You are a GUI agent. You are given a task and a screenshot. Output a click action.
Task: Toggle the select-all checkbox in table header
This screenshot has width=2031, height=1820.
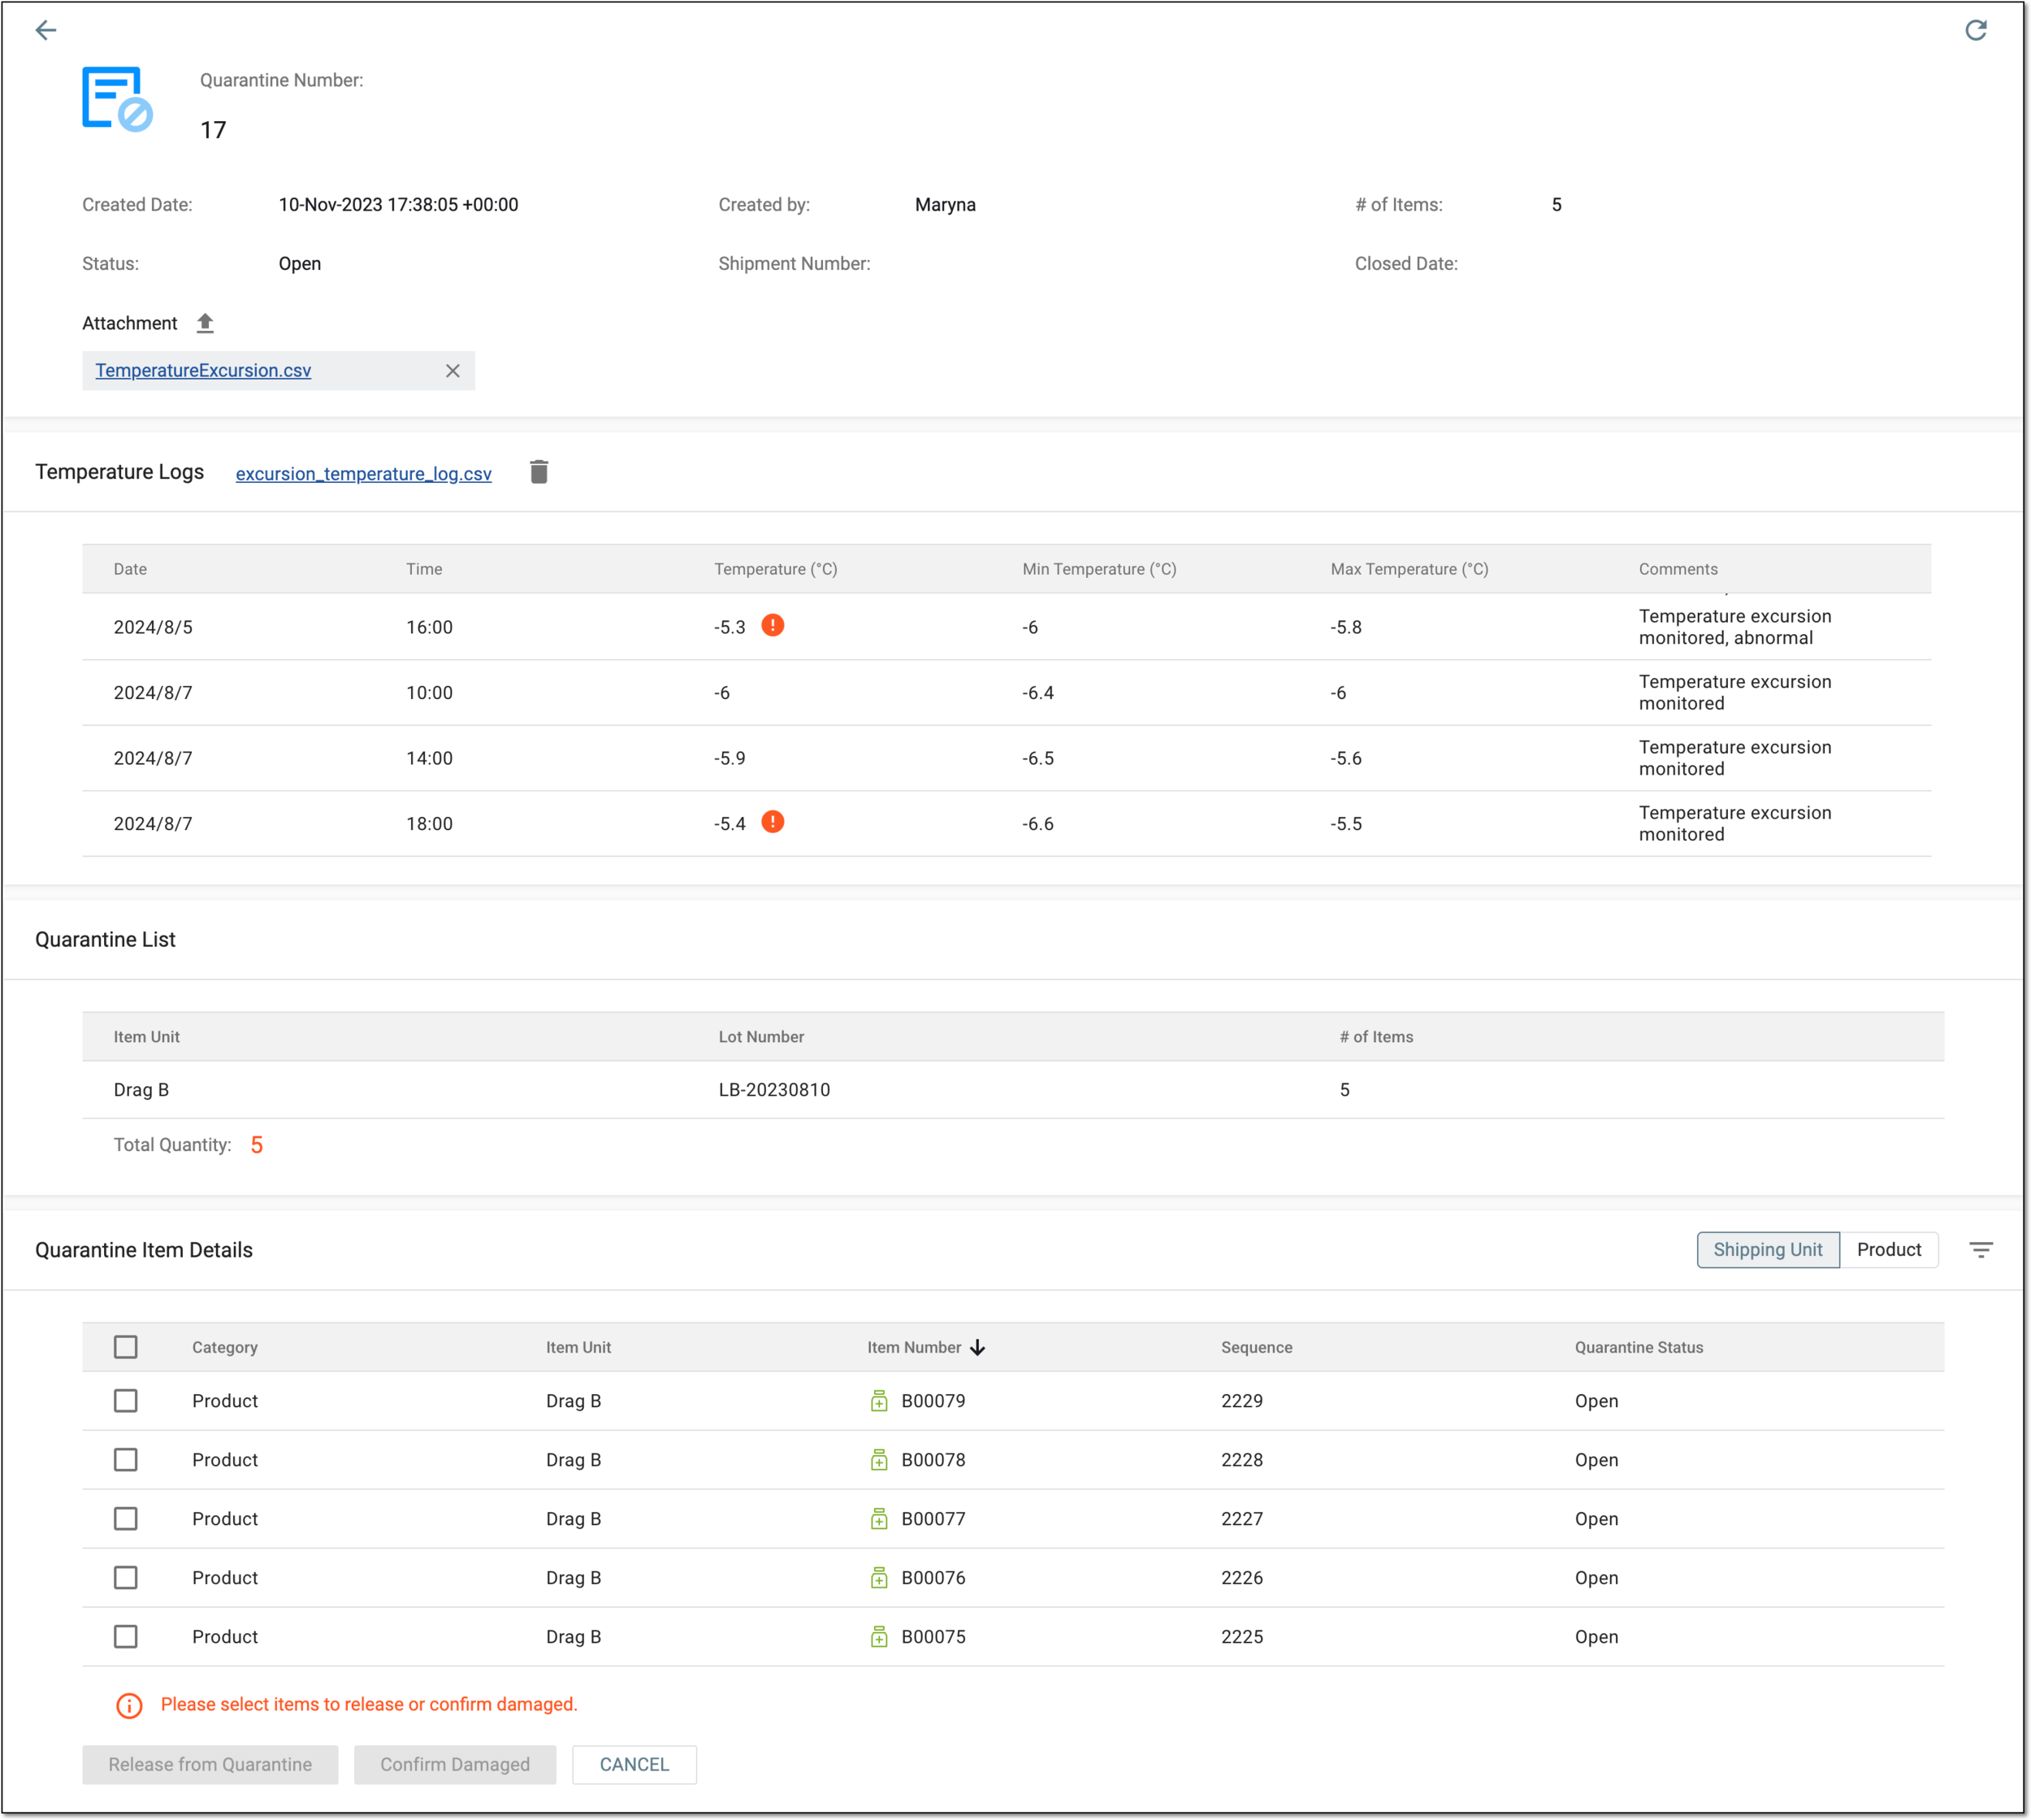126,1347
